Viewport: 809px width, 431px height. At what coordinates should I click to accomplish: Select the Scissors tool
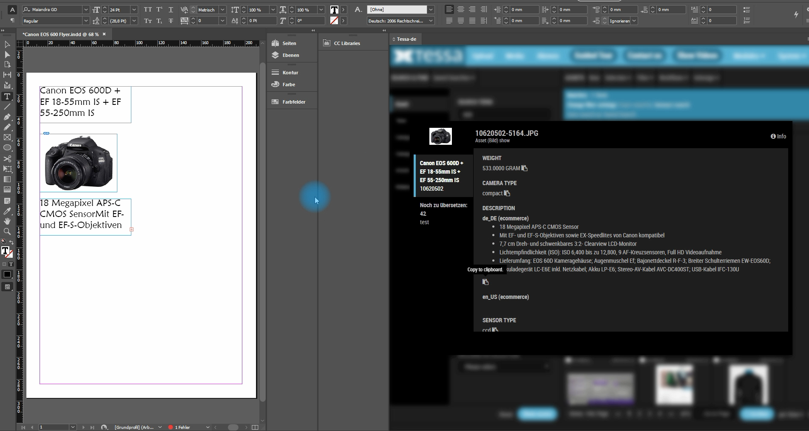pyautogui.click(x=7, y=158)
